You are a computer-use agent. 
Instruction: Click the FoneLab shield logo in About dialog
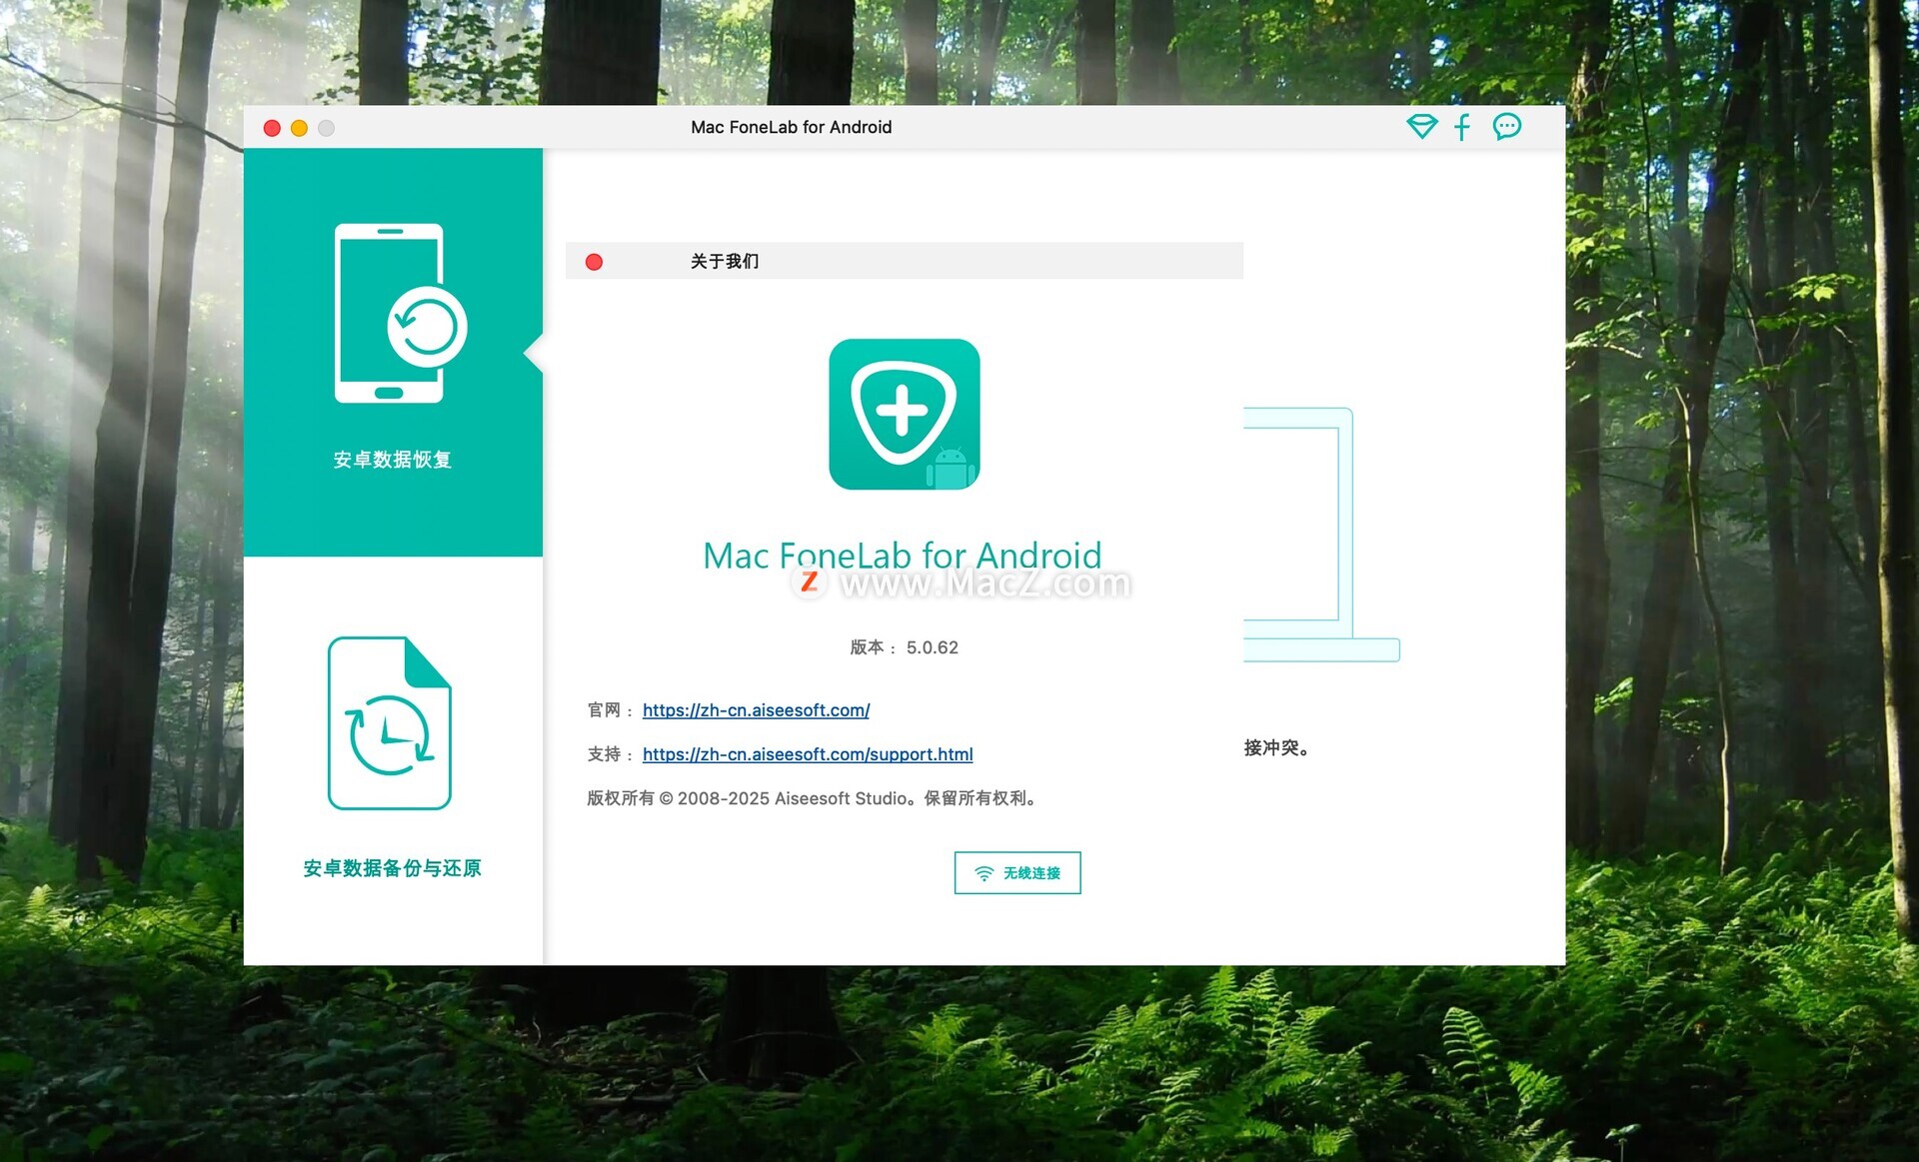904,414
